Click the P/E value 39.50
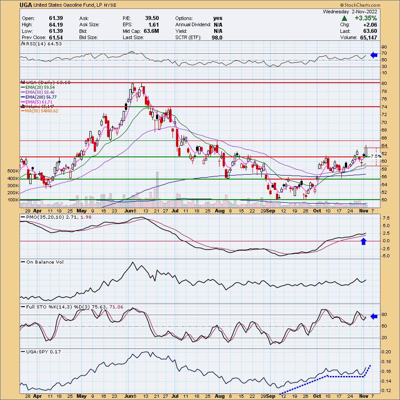Viewport: 400px width, 400px height. [152, 18]
